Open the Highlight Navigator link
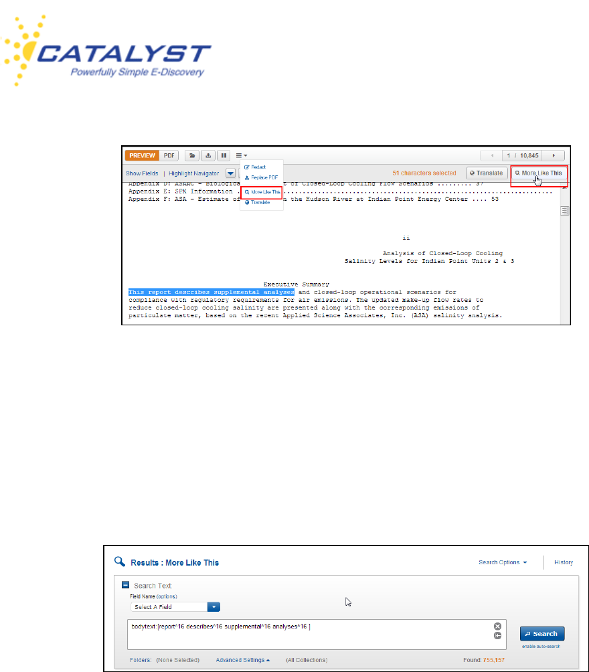The height and width of the screenshot is (672, 589). pos(193,173)
